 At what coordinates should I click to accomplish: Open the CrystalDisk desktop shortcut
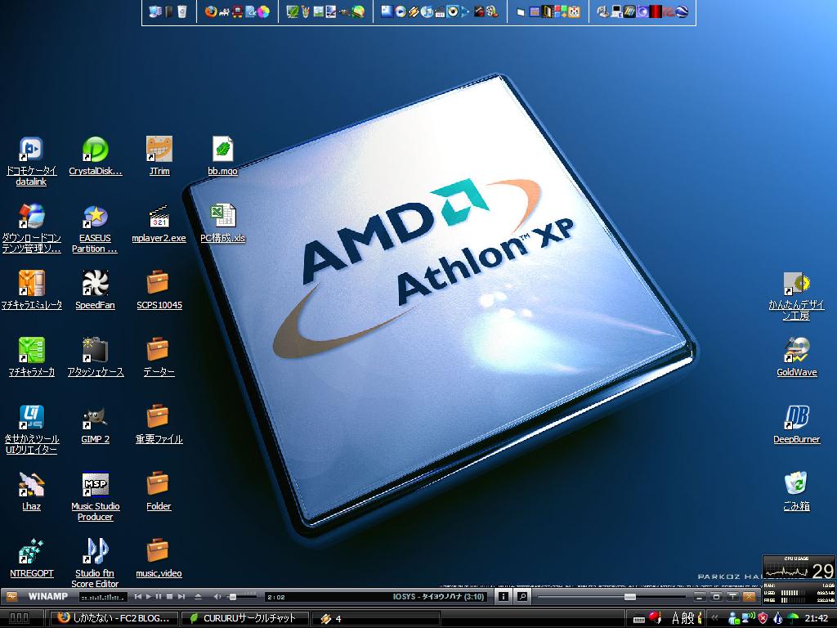[95, 156]
